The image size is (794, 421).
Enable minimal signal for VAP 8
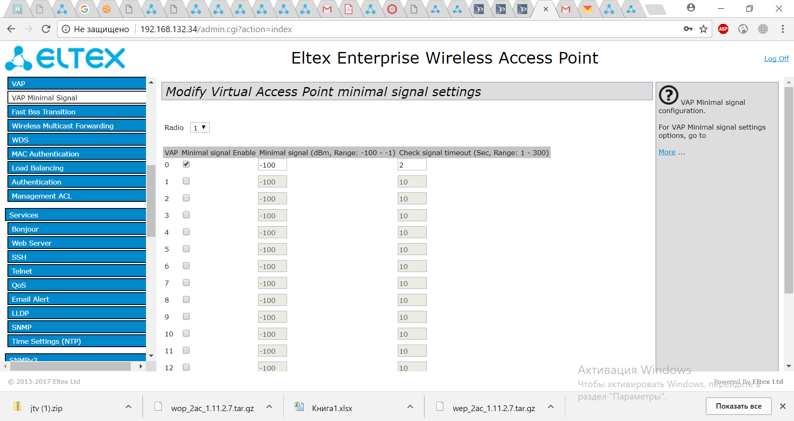(186, 300)
